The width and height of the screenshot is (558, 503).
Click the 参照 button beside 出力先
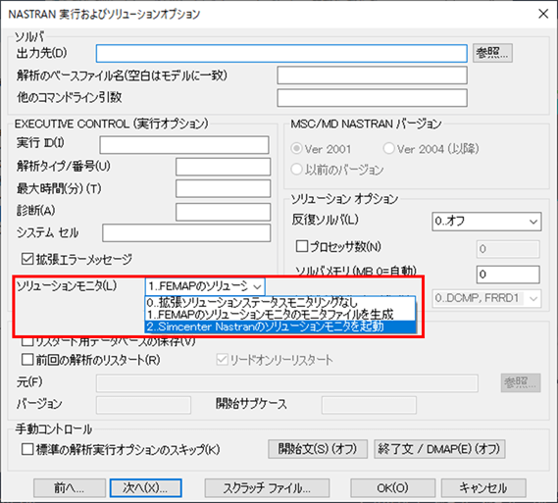(492, 53)
